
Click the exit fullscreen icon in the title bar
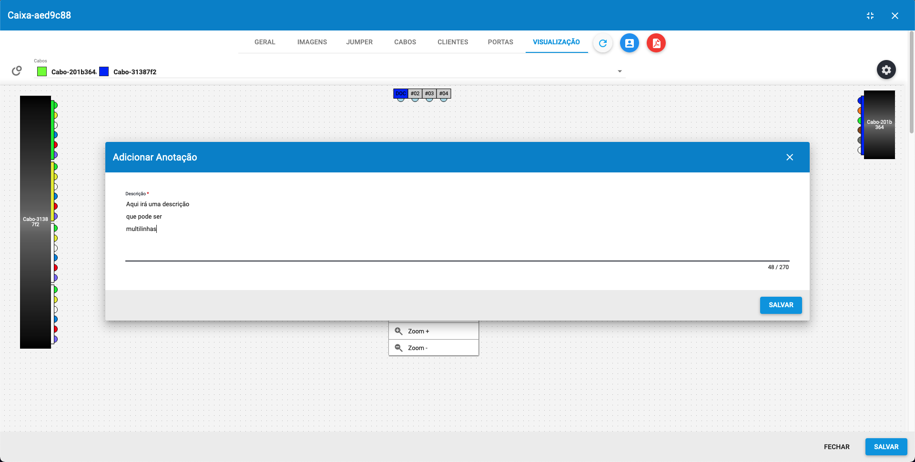(870, 15)
